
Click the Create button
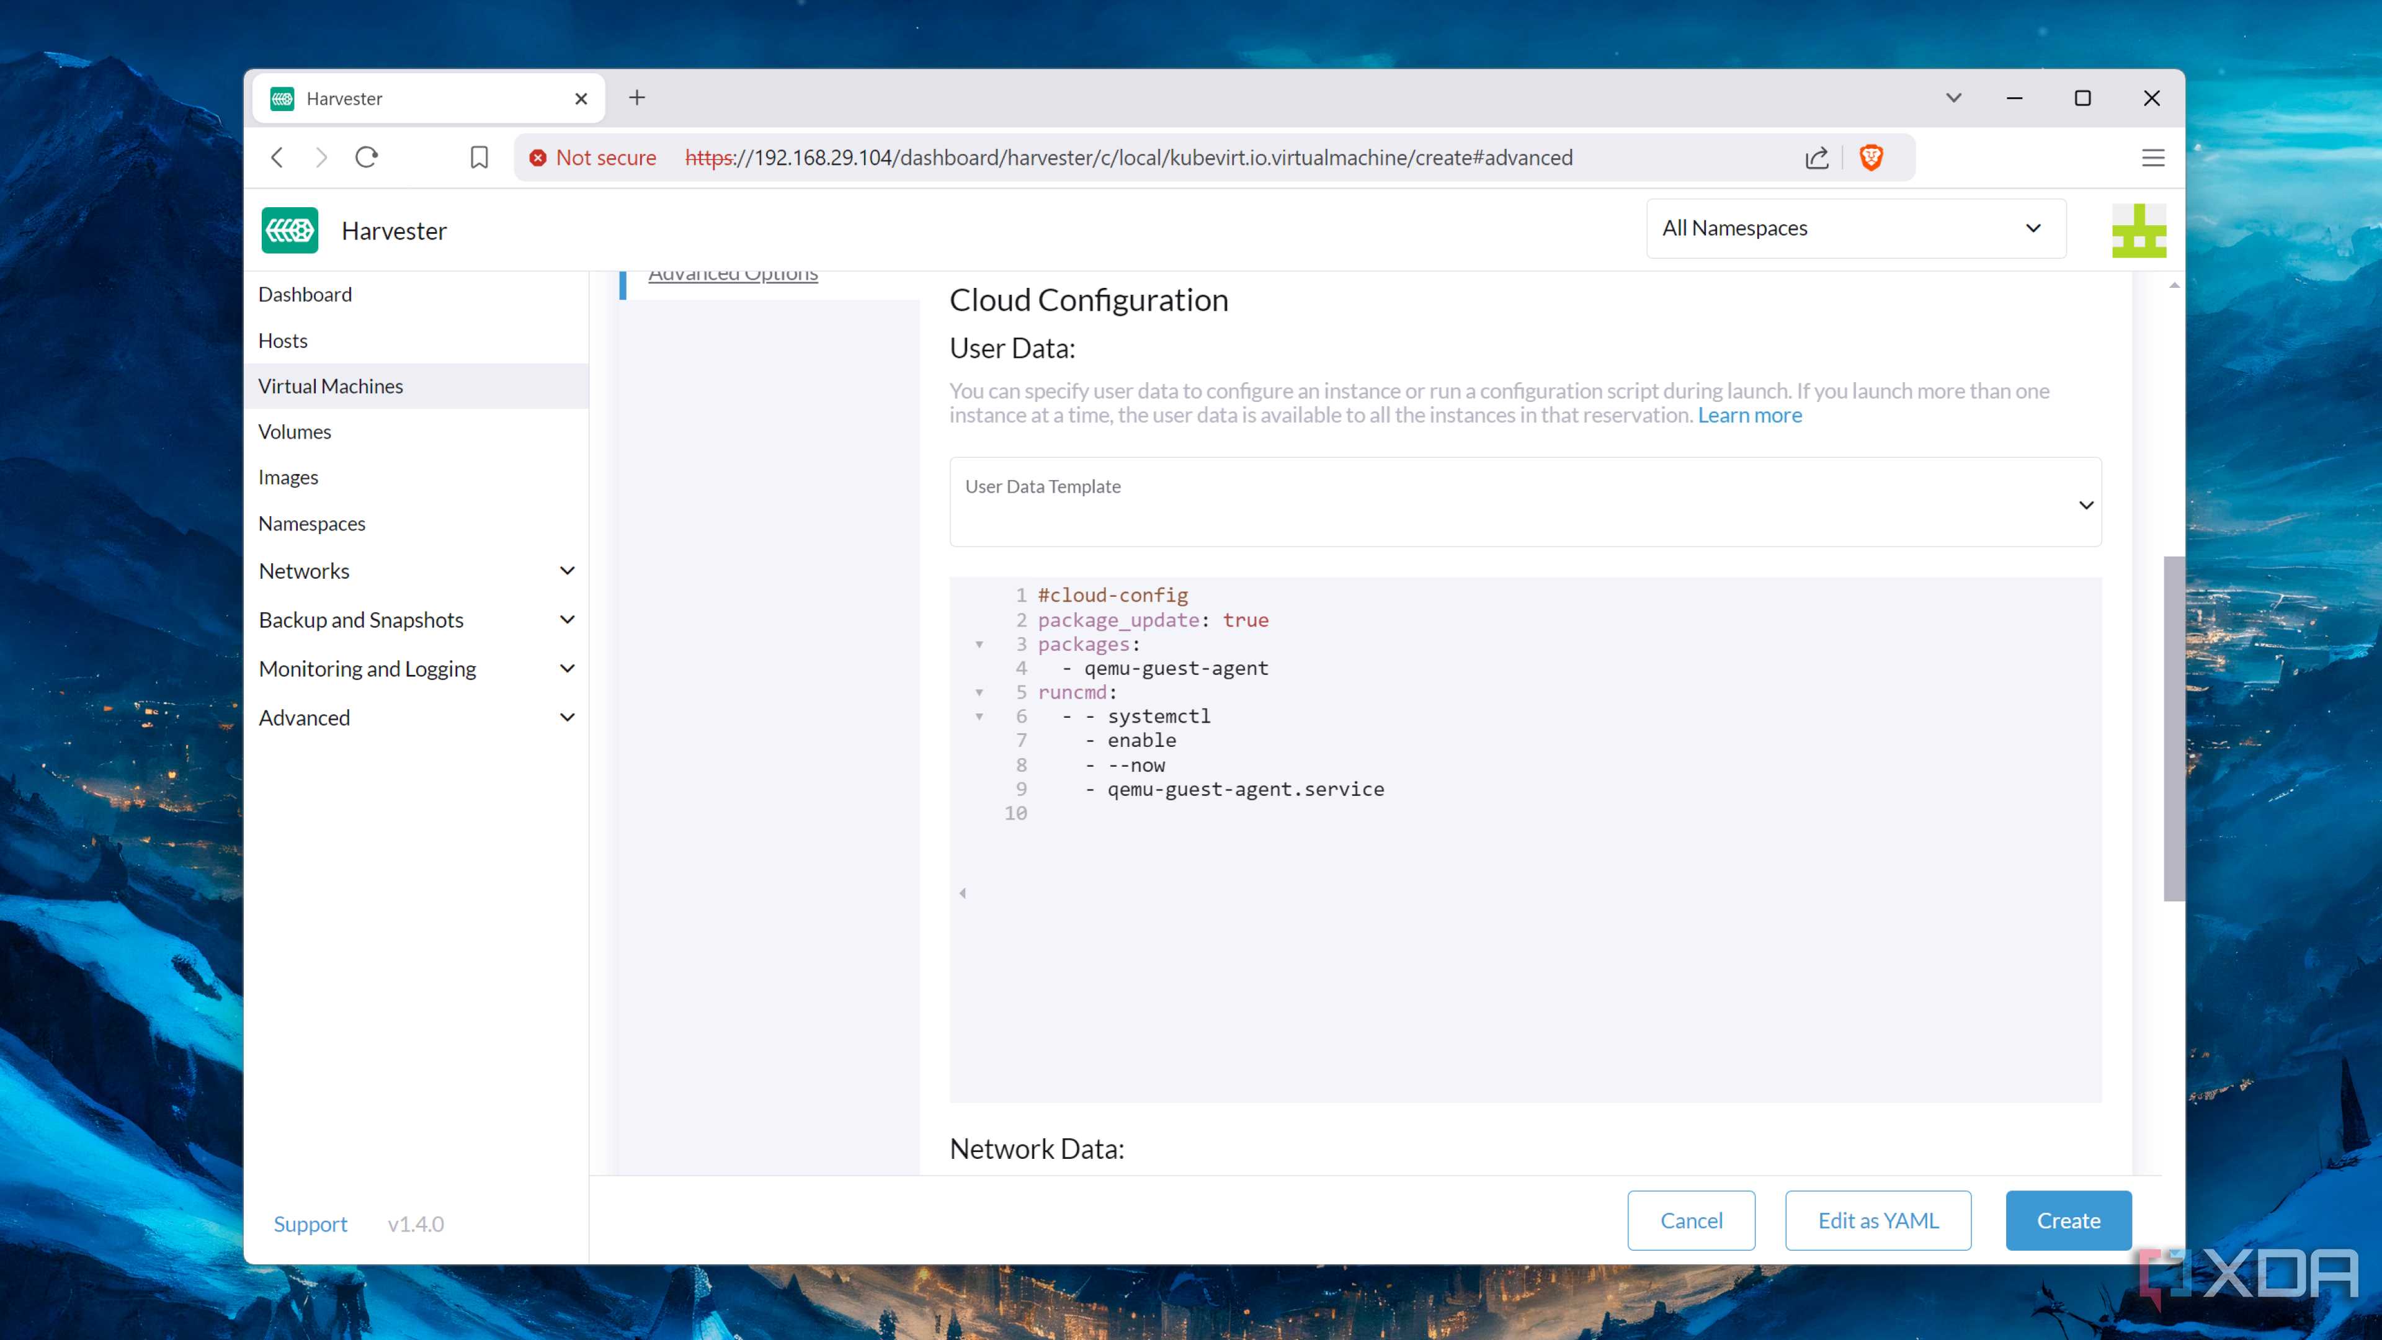click(2069, 1221)
